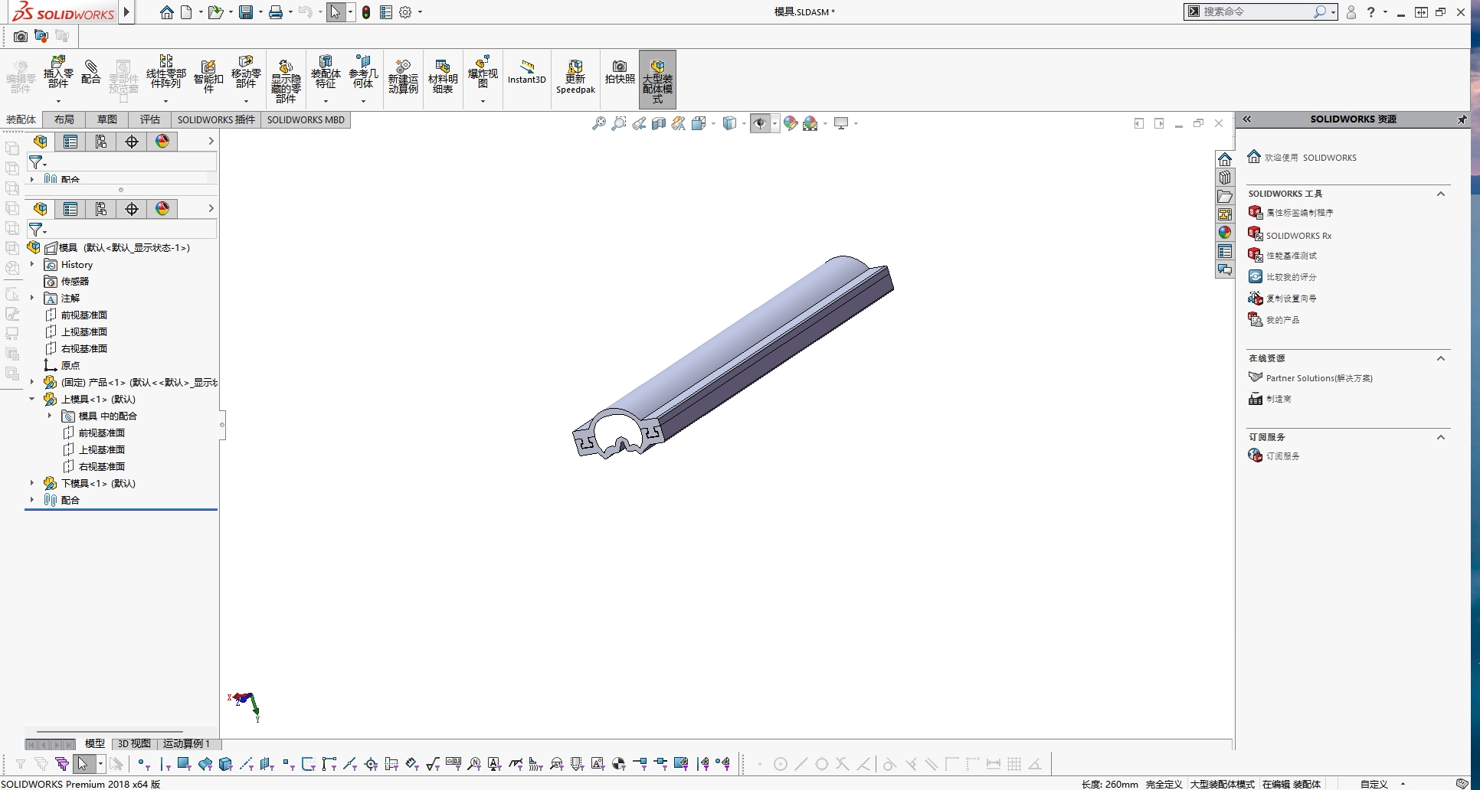Toggle the Hide/Show Items eye button

[759, 123]
